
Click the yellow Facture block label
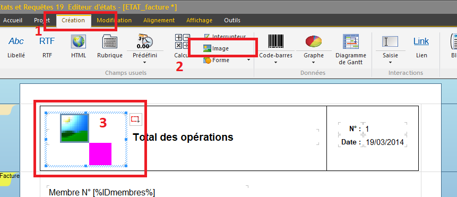[x=10, y=176]
